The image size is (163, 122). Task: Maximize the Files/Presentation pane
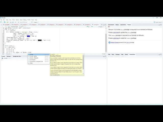[161, 54]
